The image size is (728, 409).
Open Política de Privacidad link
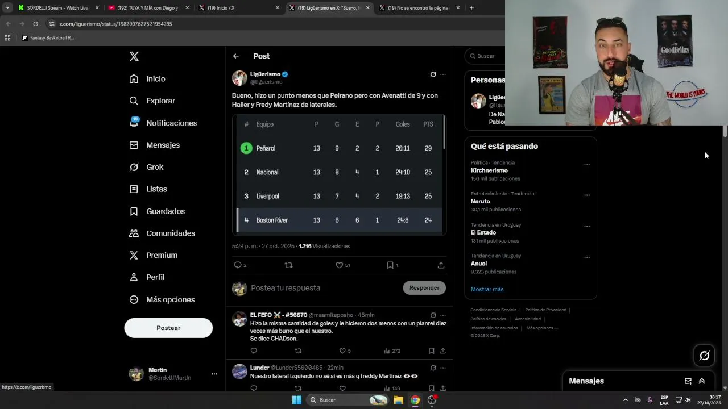pyautogui.click(x=545, y=310)
